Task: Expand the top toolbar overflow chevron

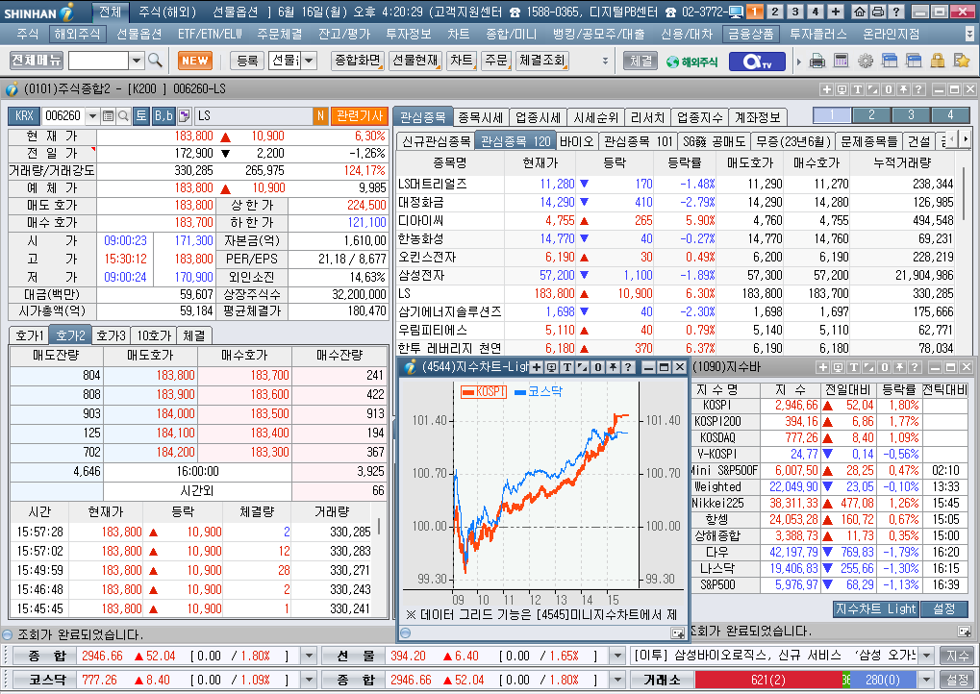Action: [604, 61]
